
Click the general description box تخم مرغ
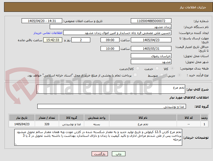coord(111,89)
